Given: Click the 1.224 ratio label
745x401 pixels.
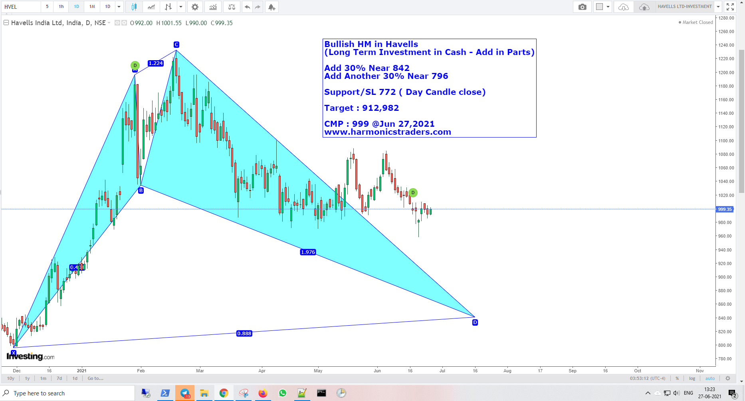Looking at the screenshot, I should [x=156, y=63].
